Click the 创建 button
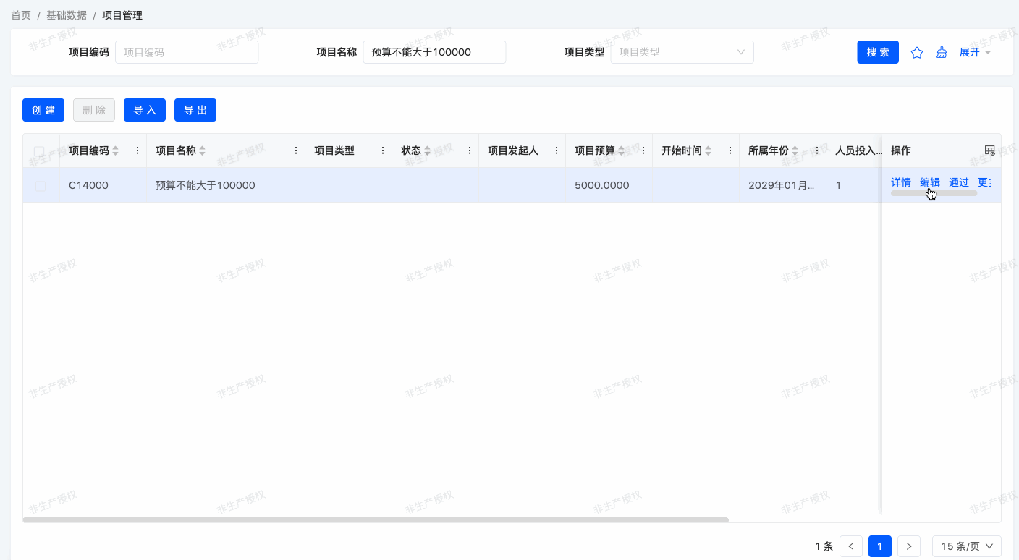This screenshot has height=560, width=1019. tap(43, 110)
